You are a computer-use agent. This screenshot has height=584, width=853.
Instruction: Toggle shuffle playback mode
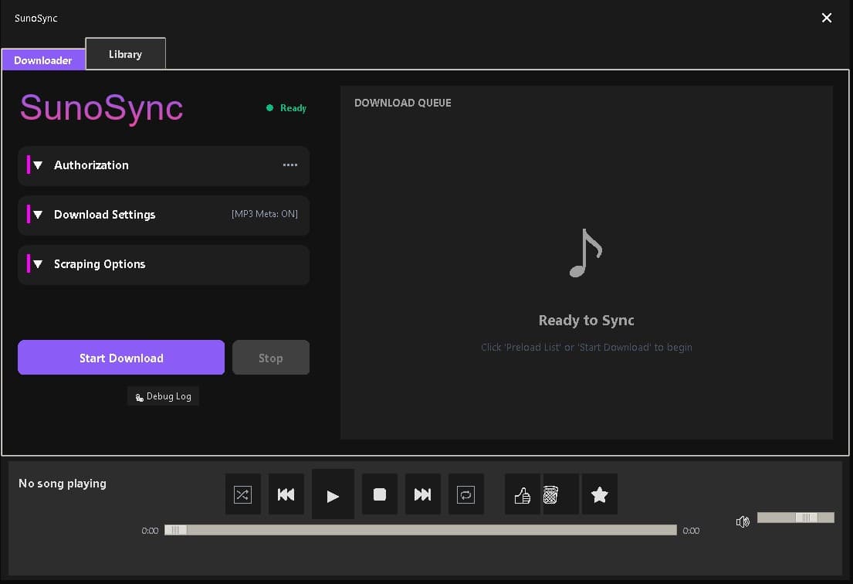pos(242,494)
